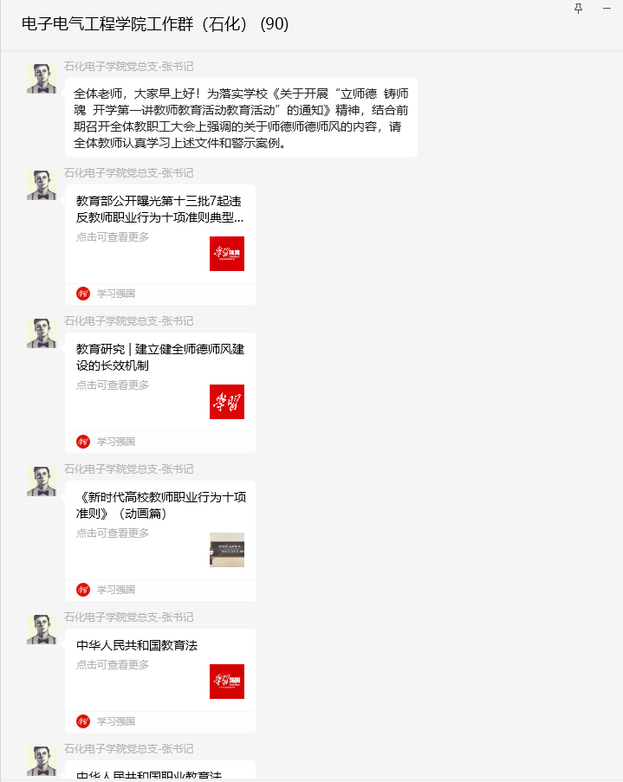The image size is (623, 782).
Task: Click sender name above 中华人民共和国教育法 message
Action: click(129, 617)
